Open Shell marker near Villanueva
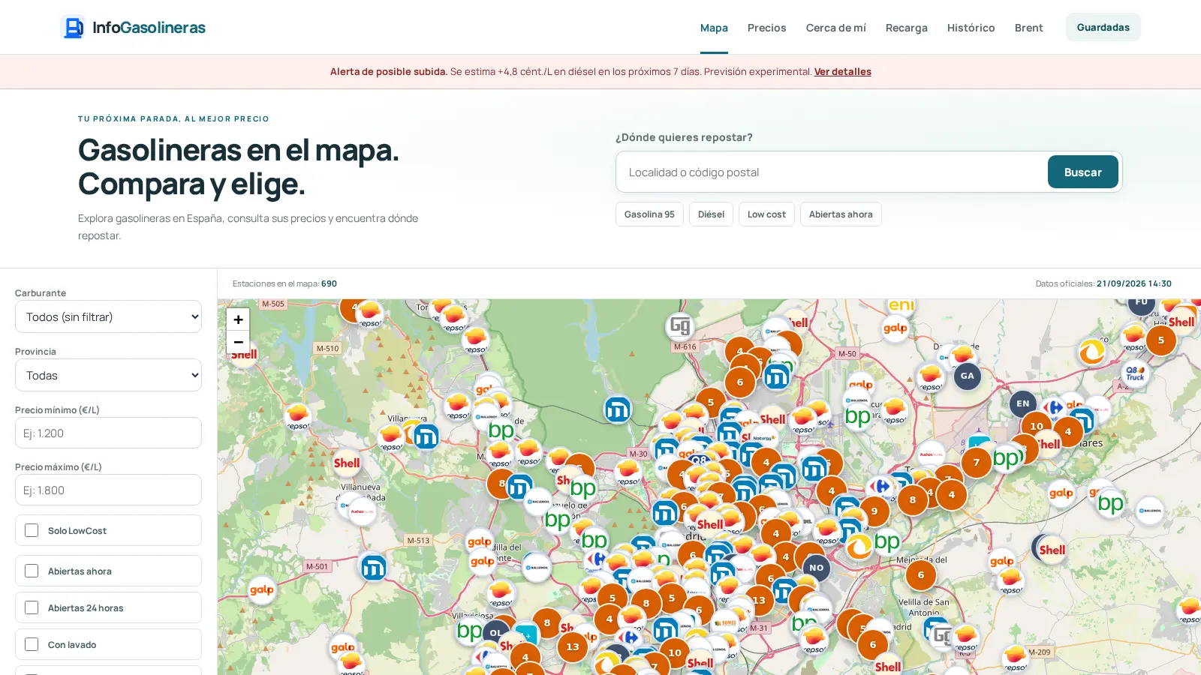The height and width of the screenshot is (675, 1201). [347, 463]
